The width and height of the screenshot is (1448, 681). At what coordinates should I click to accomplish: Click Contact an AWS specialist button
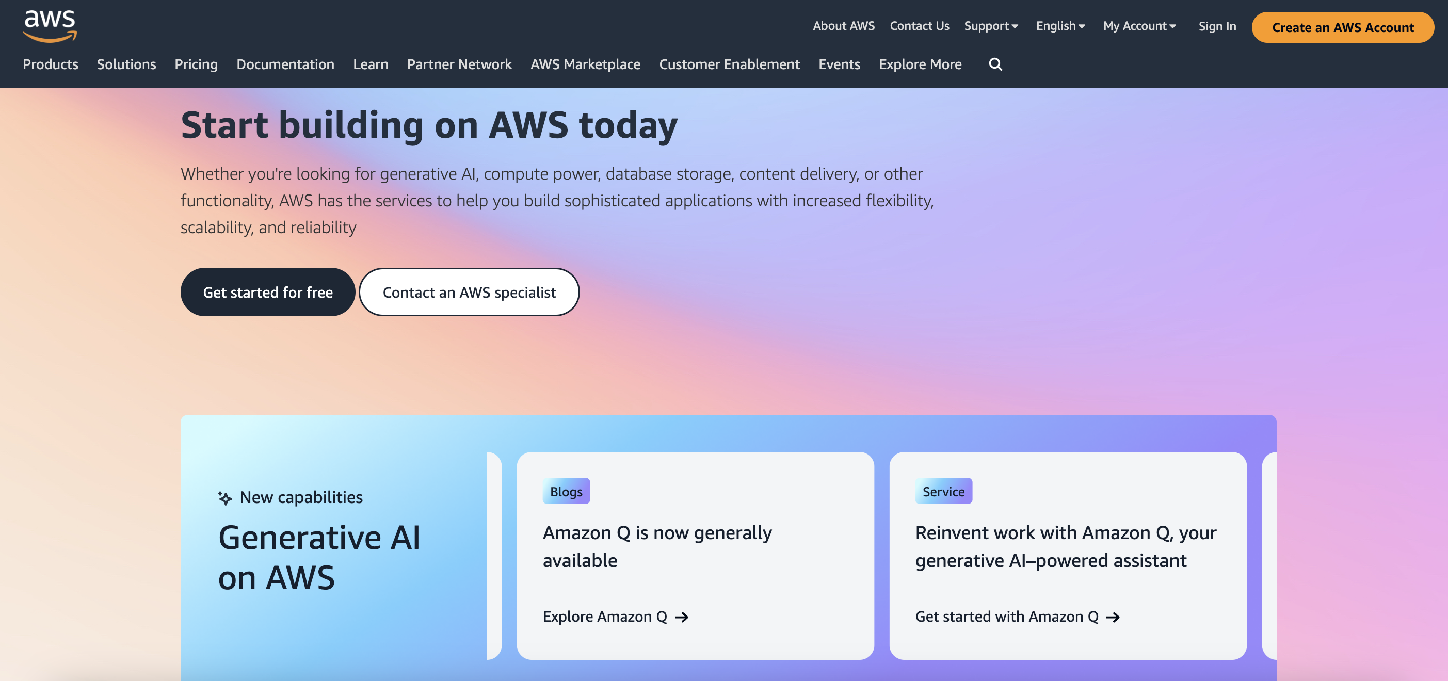469,292
